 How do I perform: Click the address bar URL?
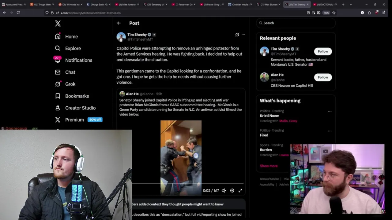[x=91, y=13]
